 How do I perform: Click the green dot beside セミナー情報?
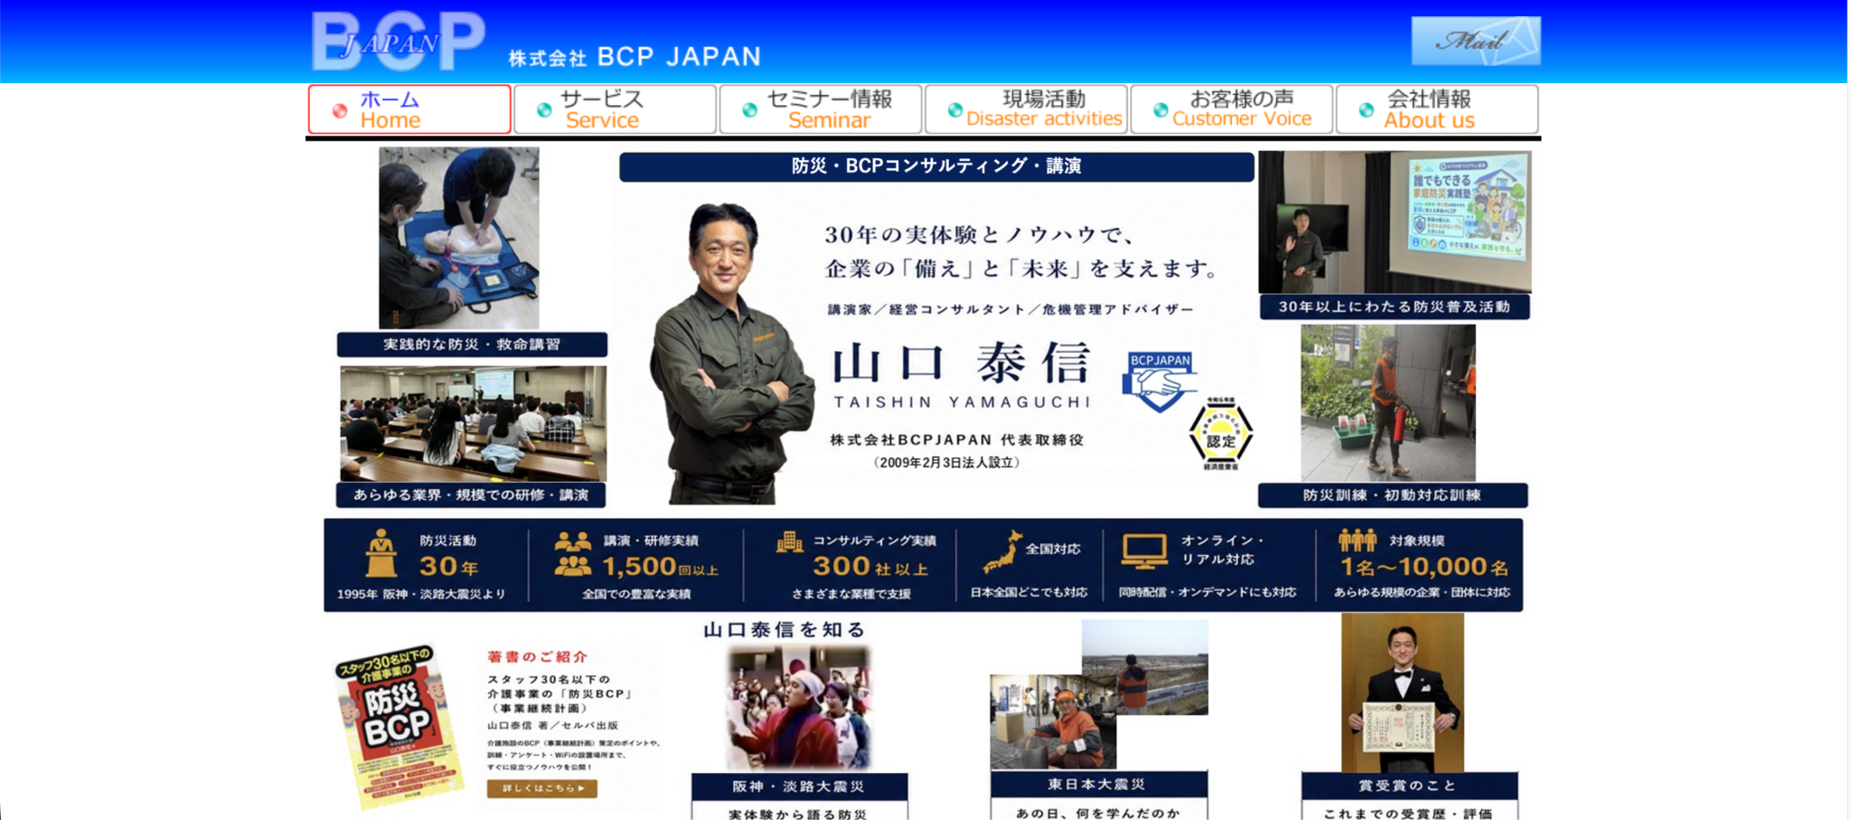tap(749, 110)
